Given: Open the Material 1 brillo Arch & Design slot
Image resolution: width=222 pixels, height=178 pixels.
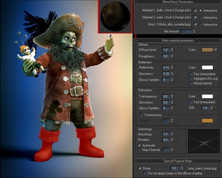Looking at the screenshot, I should pyautogui.click(x=174, y=11).
